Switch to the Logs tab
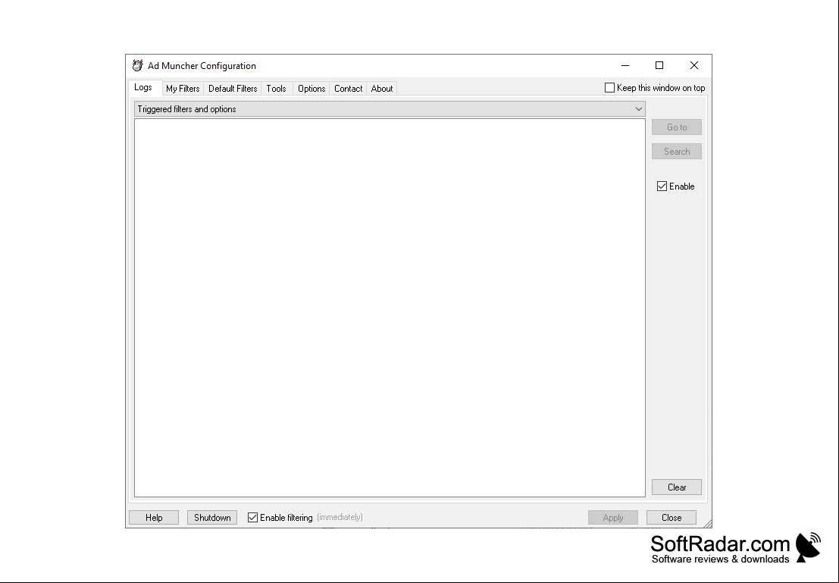Screen dimensions: 839x583 (x=143, y=87)
